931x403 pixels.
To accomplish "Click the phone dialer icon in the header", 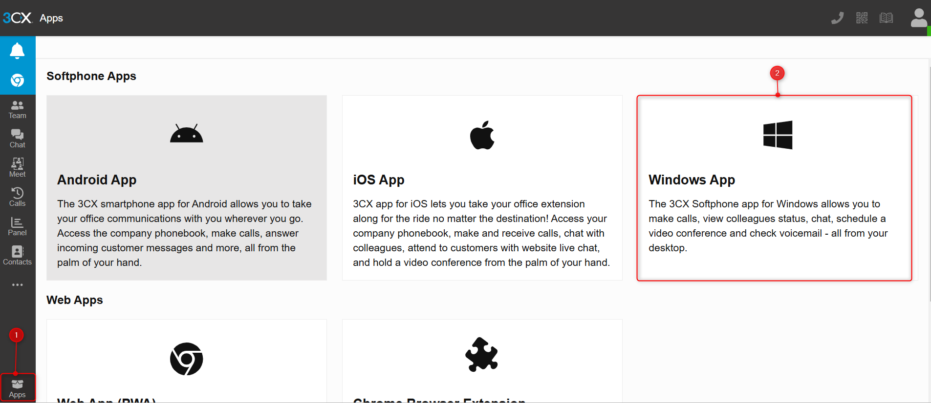I will (x=838, y=18).
